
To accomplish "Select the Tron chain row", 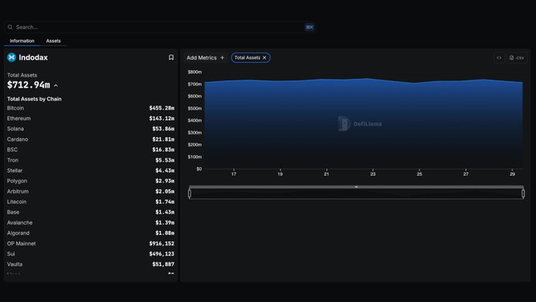I will point(91,160).
